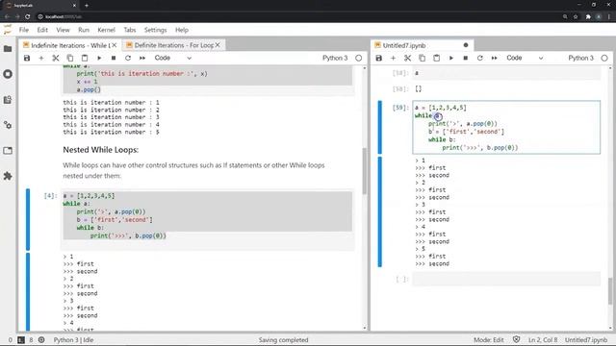Image resolution: width=616 pixels, height=346 pixels.
Task: Click cell [4] code in left notebook
Action: [208, 219]
